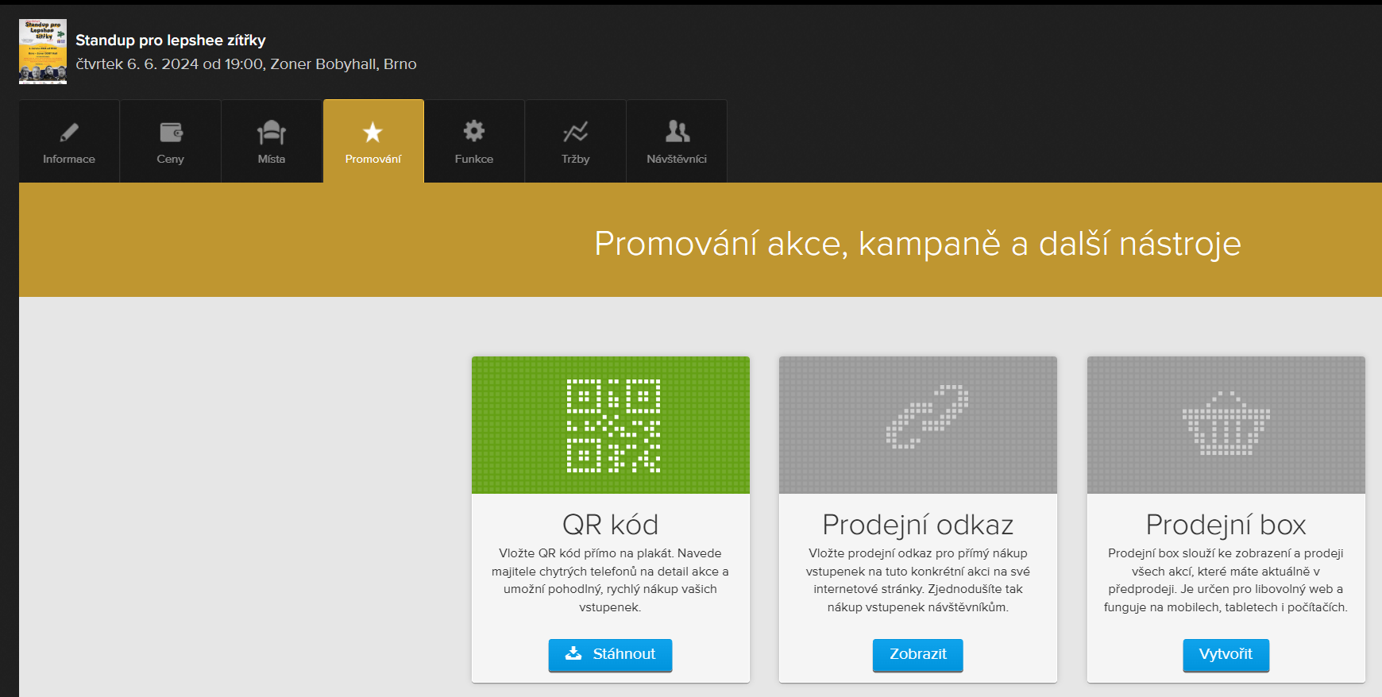
Task: Click the QR kód card heading
Action: coord(611,525)
